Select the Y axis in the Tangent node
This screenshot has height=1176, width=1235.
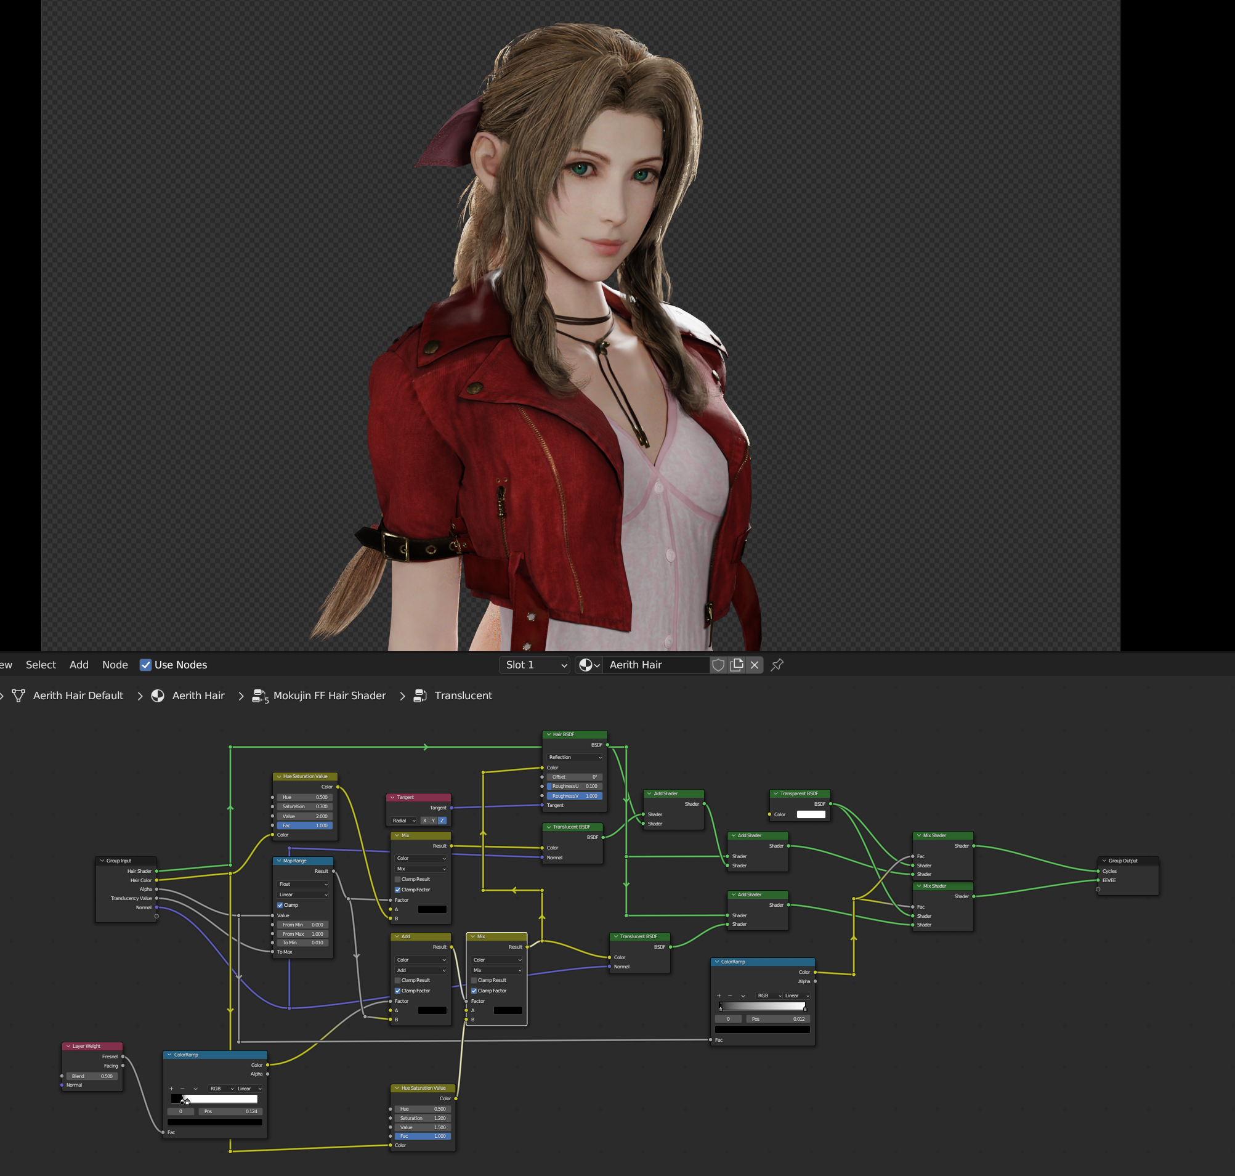point(433,821)
